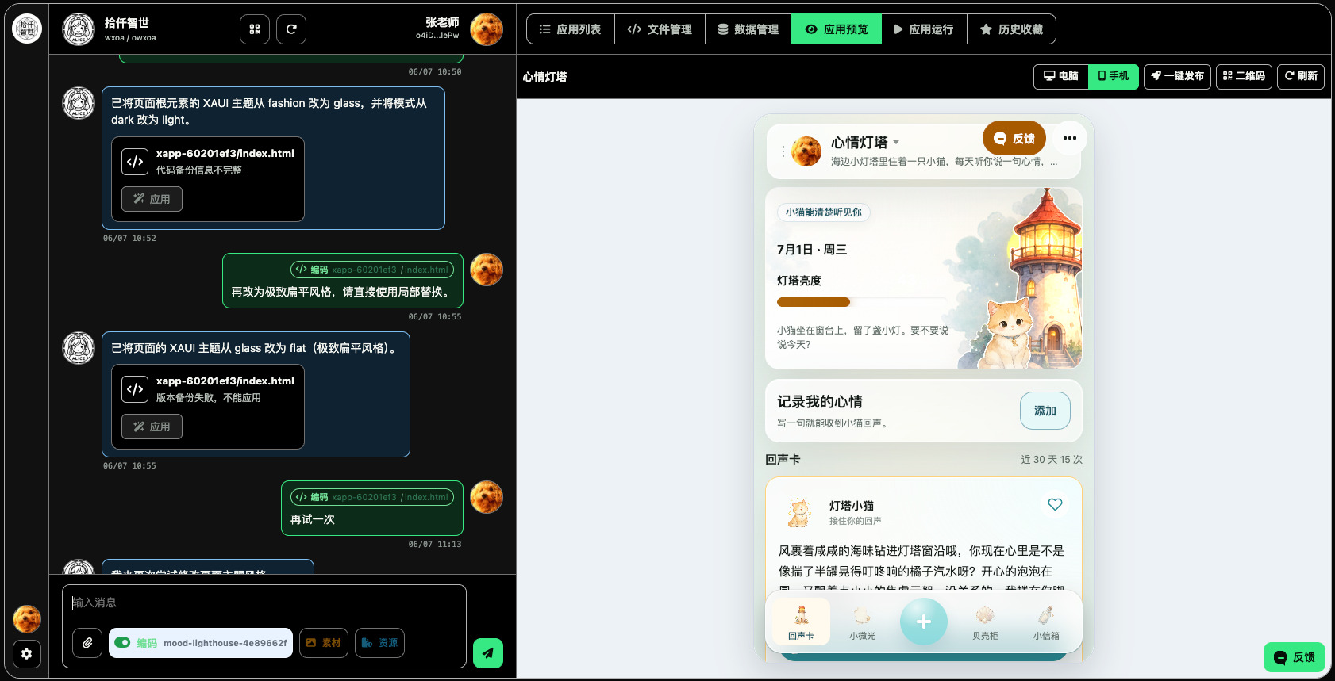Click the user avatar above the settings gear

[x=27, y=619]
